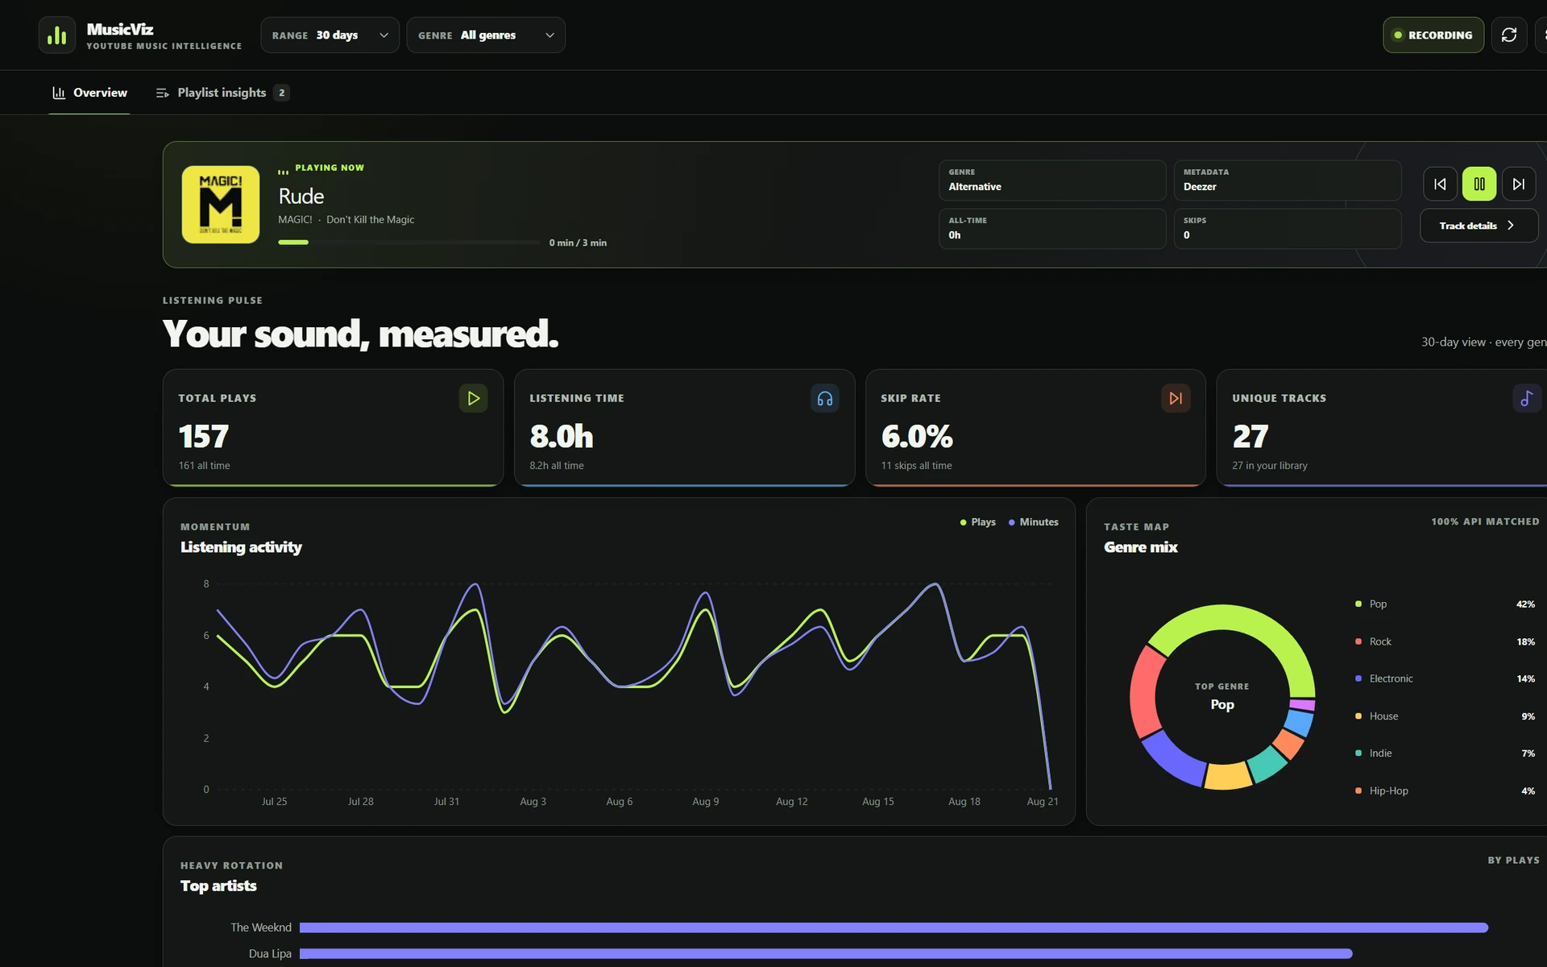Select Electronic in genre legend
1547x967 pixels.
1445,679
